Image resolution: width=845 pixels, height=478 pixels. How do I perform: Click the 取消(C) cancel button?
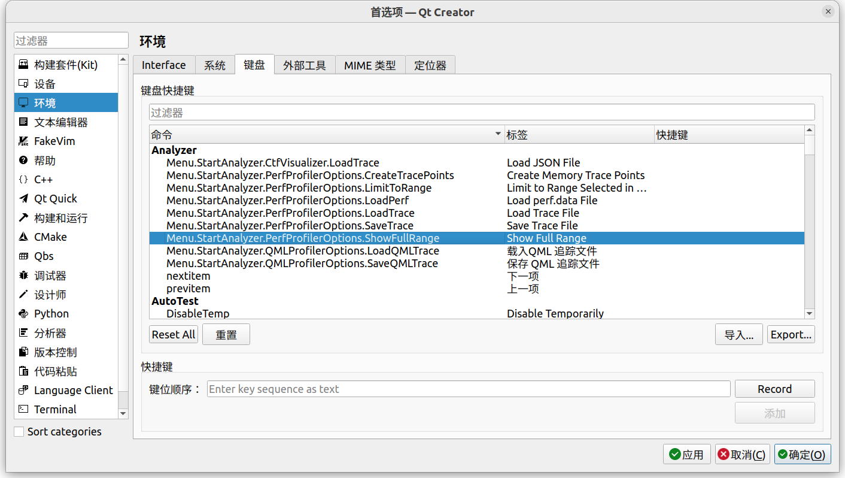point(742,455)
